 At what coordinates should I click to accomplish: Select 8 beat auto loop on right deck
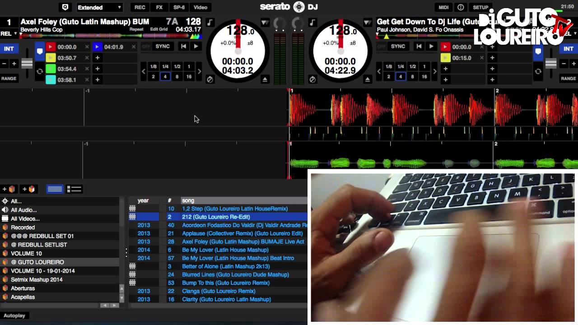412,77
